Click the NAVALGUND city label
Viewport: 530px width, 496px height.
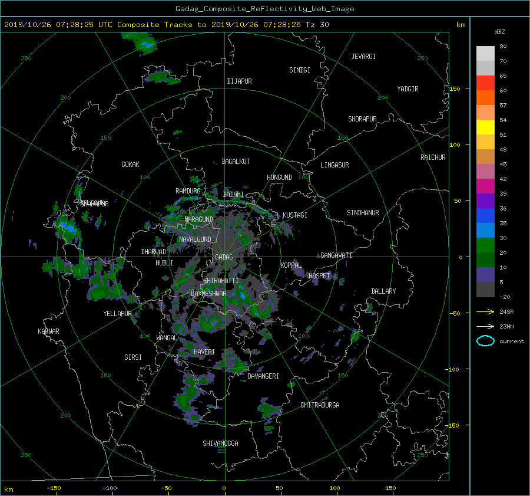pyautogui.click(x=195, y=239)
